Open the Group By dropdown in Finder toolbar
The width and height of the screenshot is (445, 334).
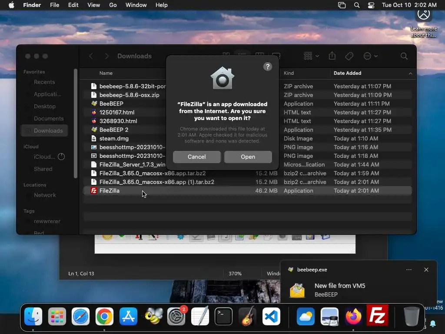(311, 56)
